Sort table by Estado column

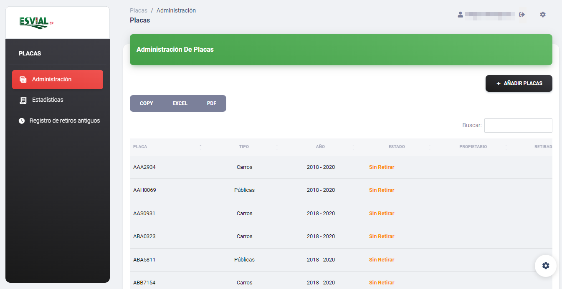(397, 147)
